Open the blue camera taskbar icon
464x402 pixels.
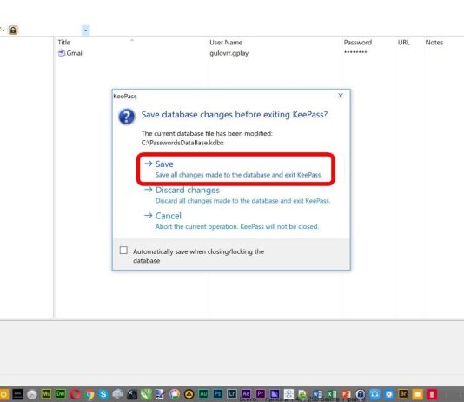click(x=375, y=394)
